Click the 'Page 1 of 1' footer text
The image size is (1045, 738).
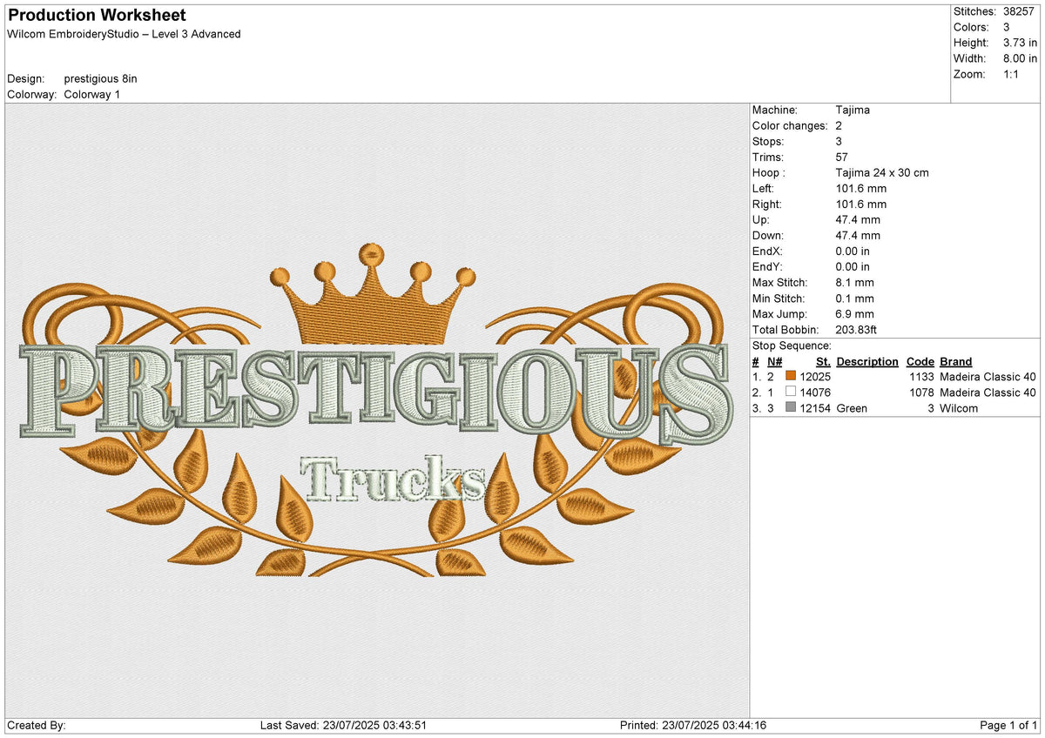[x=1008, y=725]
